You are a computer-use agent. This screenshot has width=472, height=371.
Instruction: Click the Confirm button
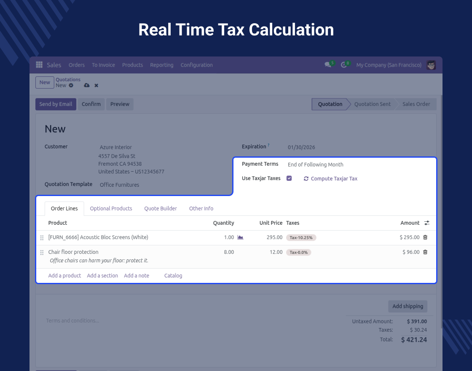click(91, 104)
